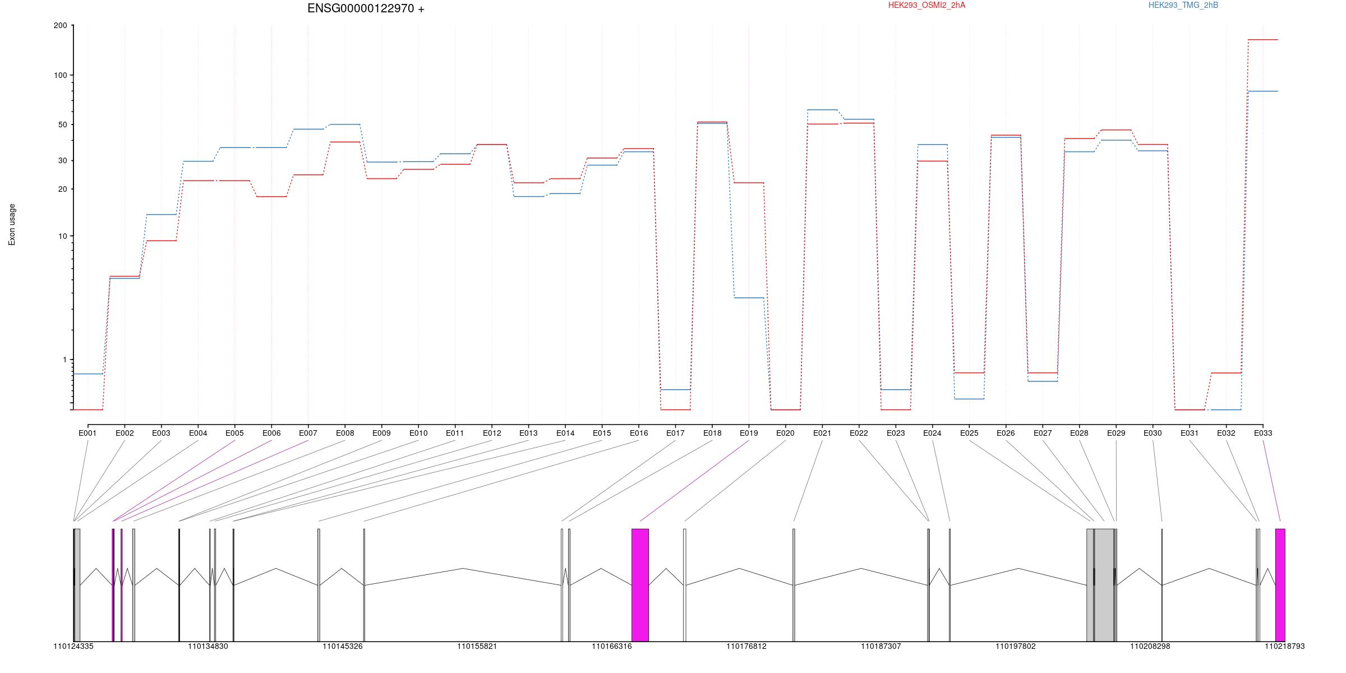Click exon label E008

(x=345, y=433)
